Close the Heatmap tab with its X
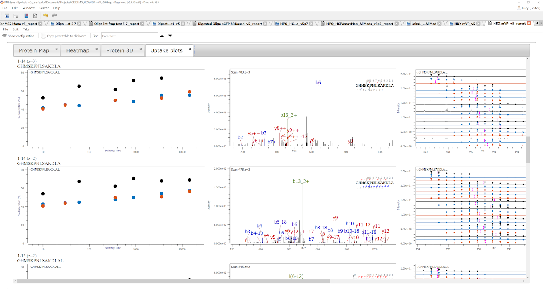 click(97, 49)
